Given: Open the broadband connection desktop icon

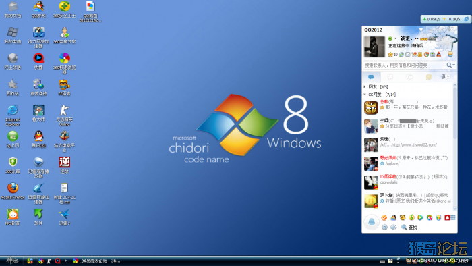Looking at the screenshot, I should tap(38, 87).
